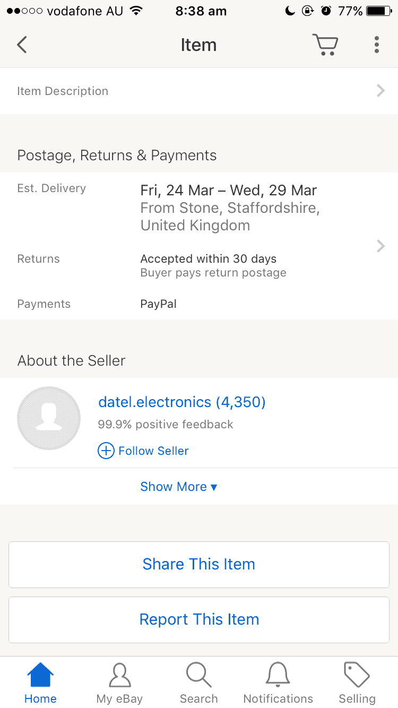This screenshot has width=398, height=708.
Task: Open datel.electronics seller link
Action: tap(182, 402)
